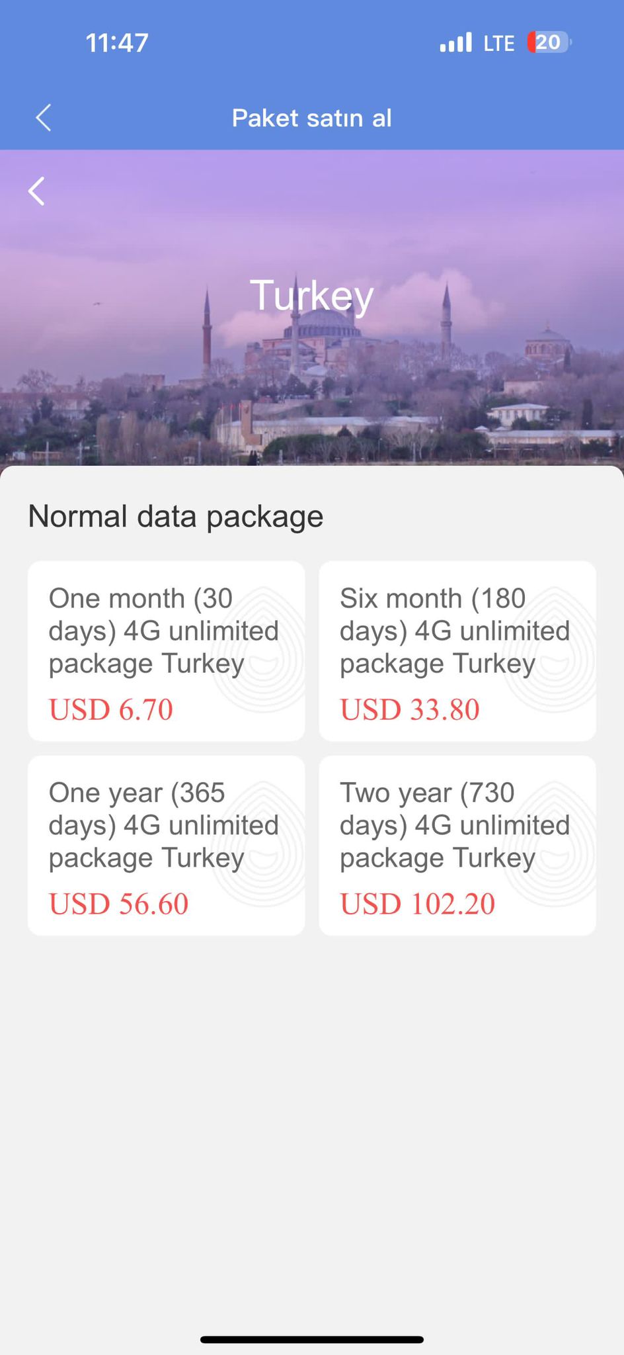
Task: Tap the USD 6.70 price
Action: (x=111, y=710)
